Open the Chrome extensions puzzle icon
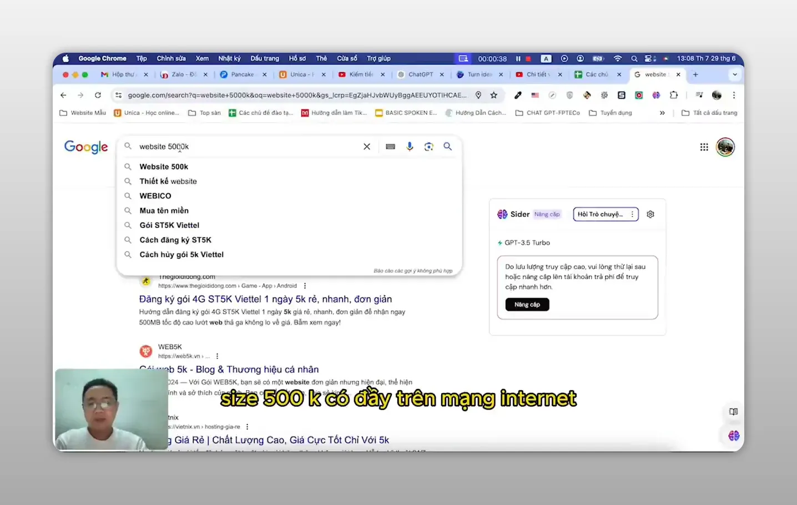This screenshot has width=797, height=505. click(674, 95)
